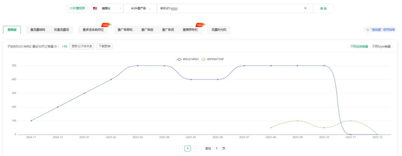This screenshot has height=156, width=402.
Task: Click 更新父子体关系 button
Action: (x=82, y=46)
